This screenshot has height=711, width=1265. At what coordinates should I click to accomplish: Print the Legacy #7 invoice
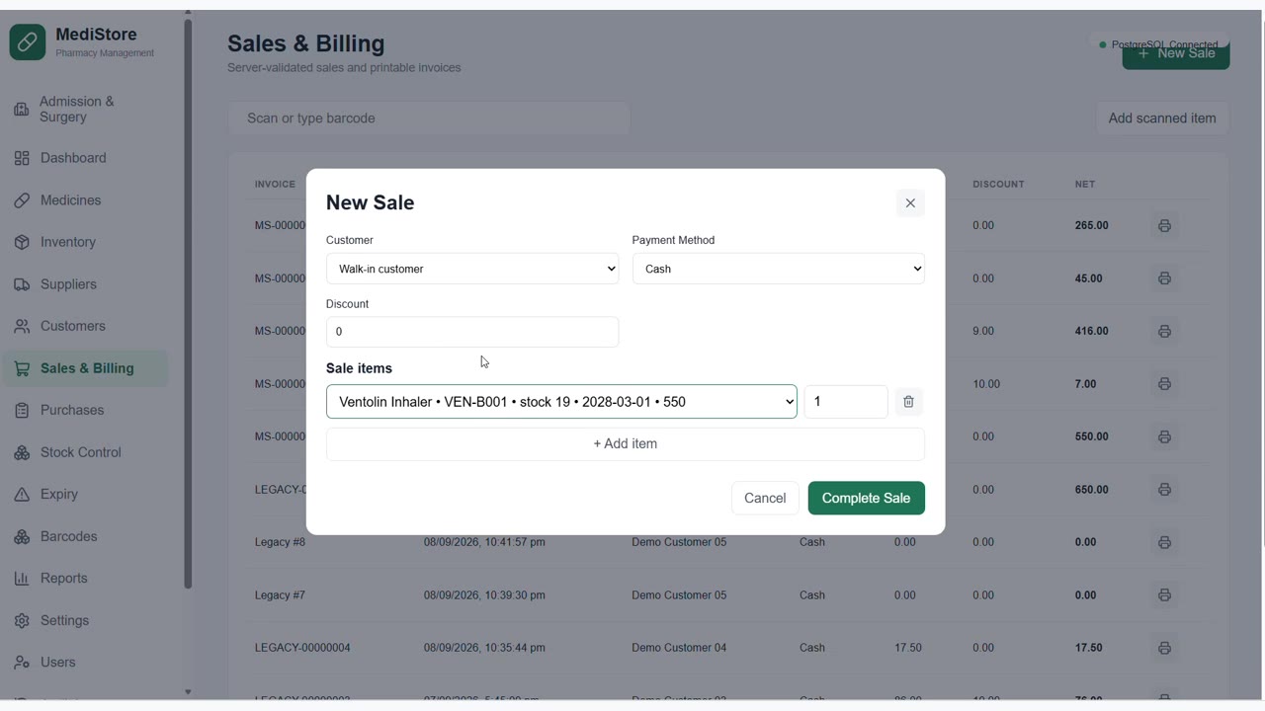pyautogui.click(x=1164, y=595)
